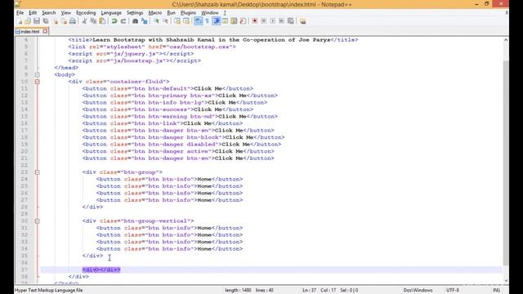
Task: Click the highlighted <div></div> on line 37
Action: click(101, 269)
